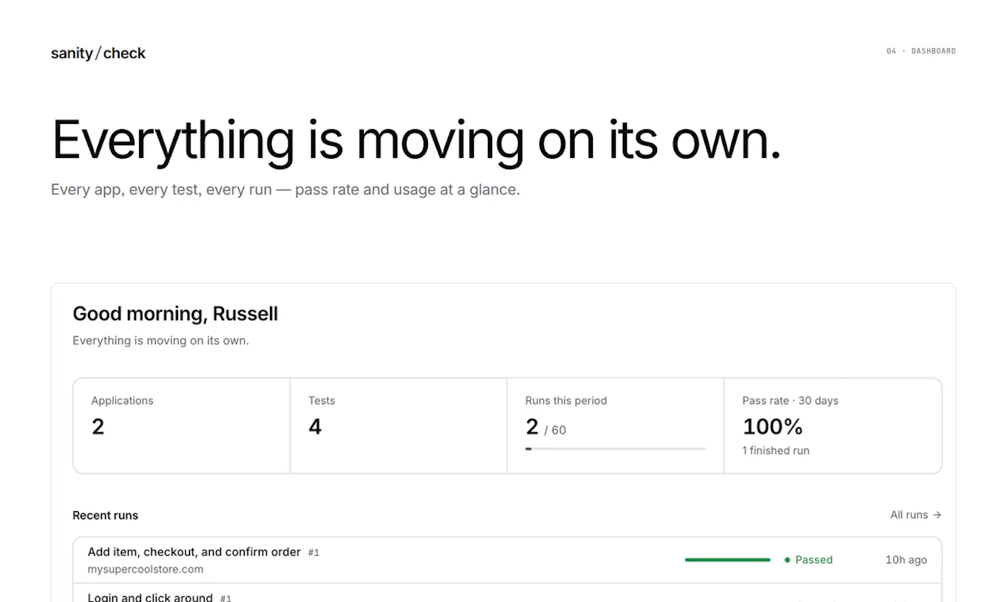Screen dimensions: 1007x602
Task: Click the sanity/check logo
Action: tap(98, 53)
